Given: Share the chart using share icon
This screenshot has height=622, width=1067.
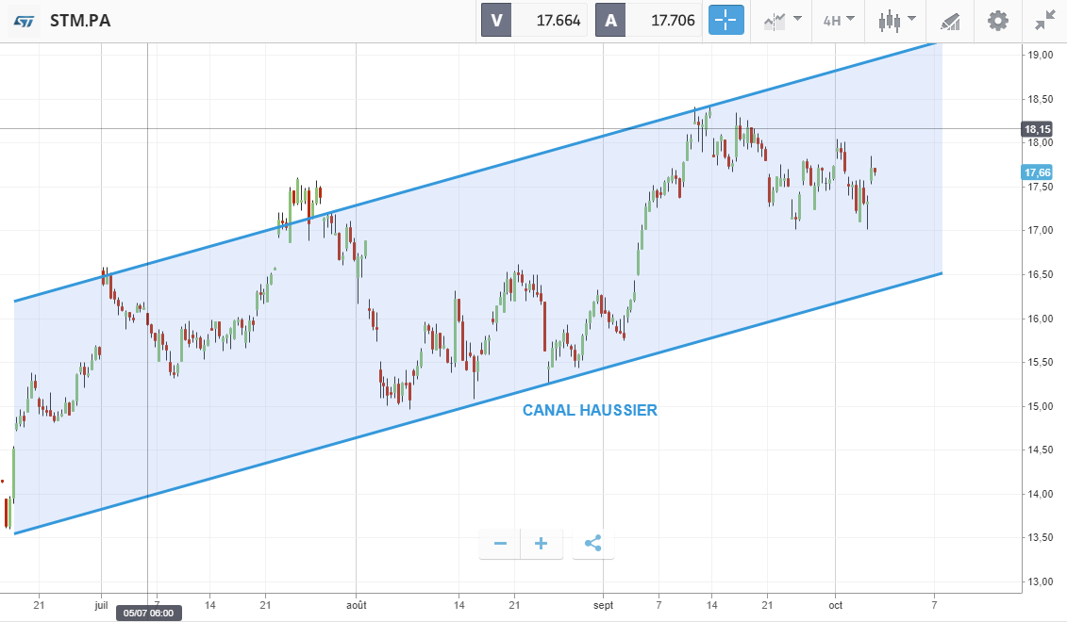Looking at the screenshot, I should pyautogui.click(x=592, y=544).
